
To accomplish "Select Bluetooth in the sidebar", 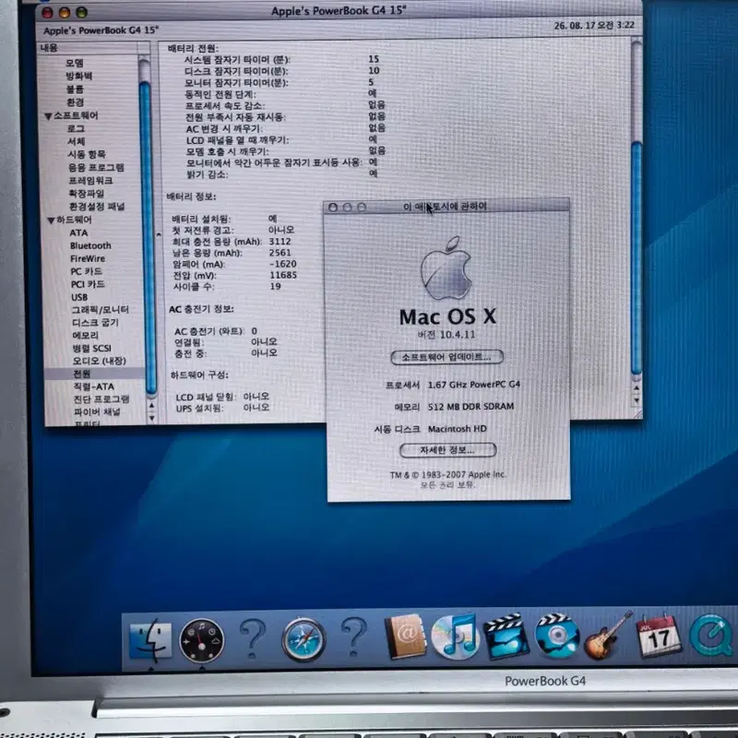I will [x=90, y=245].
